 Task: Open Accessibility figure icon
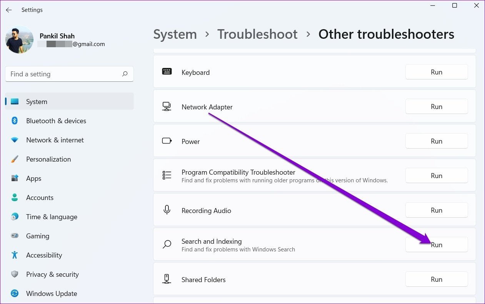point(15,255)
